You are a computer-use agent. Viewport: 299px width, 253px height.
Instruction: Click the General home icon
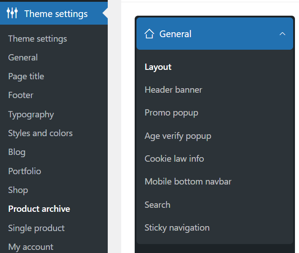coord(149,34)
